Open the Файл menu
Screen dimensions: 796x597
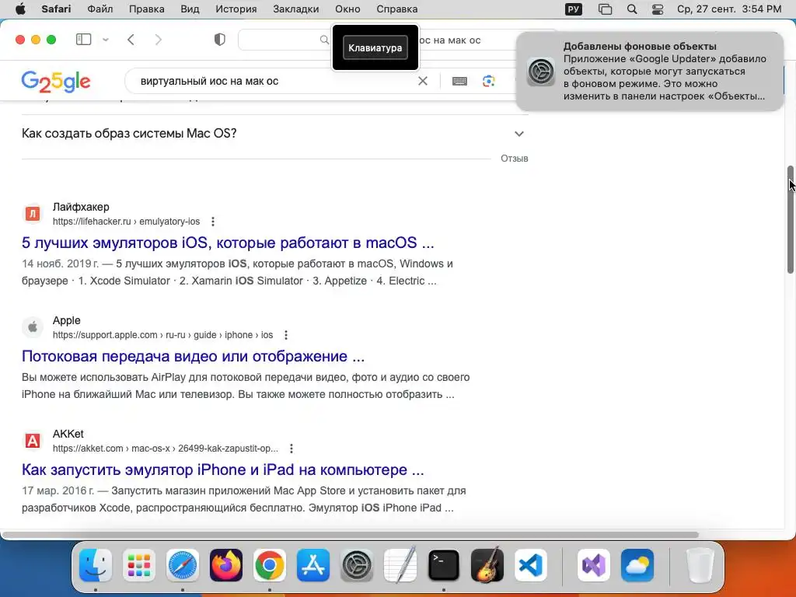100,9
